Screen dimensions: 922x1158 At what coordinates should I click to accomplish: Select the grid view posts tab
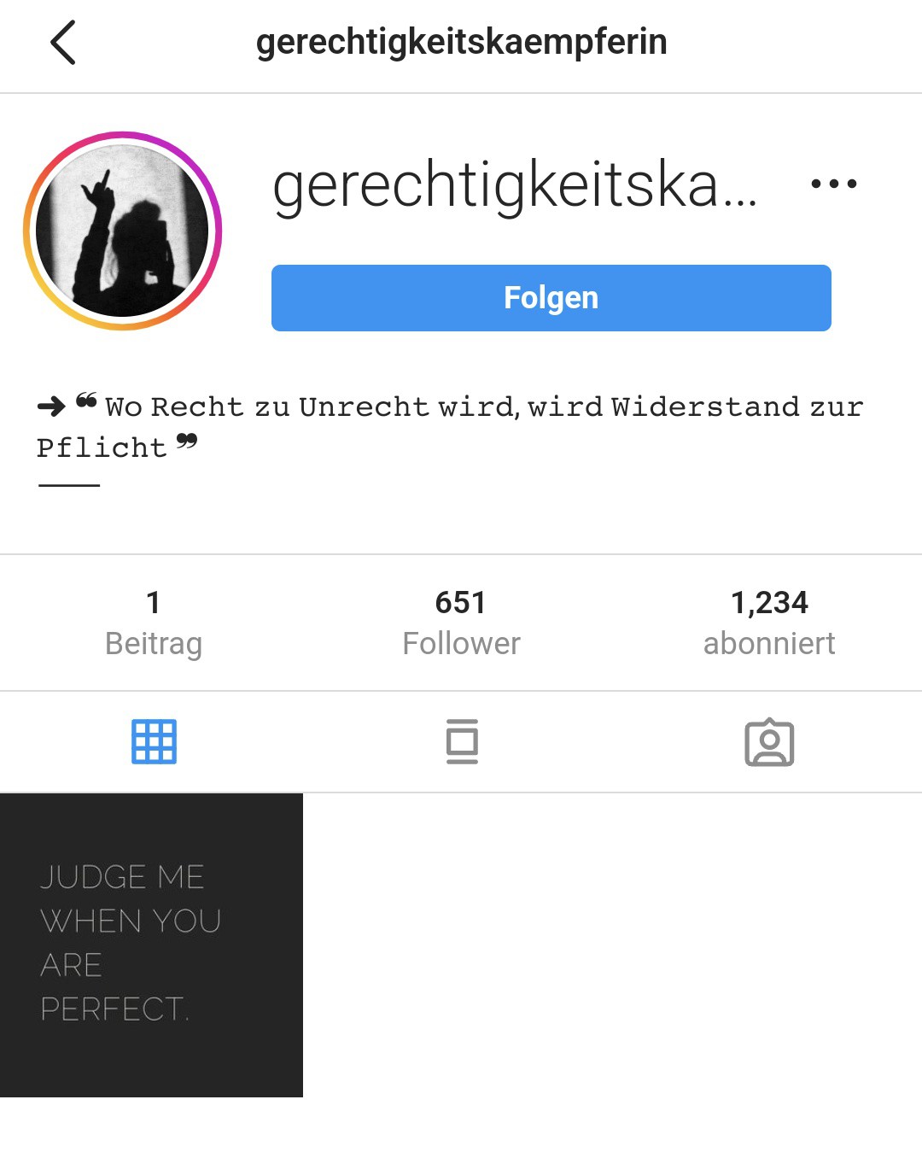tap(154, 741)
